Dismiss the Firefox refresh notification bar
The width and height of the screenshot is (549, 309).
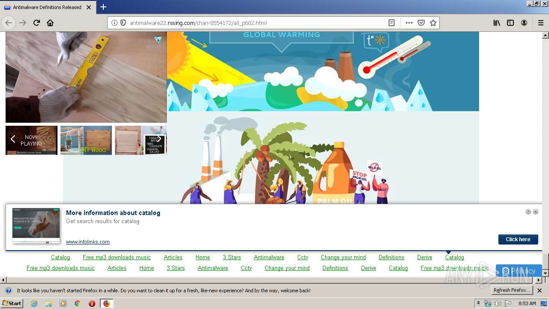(x=540, y=291)
